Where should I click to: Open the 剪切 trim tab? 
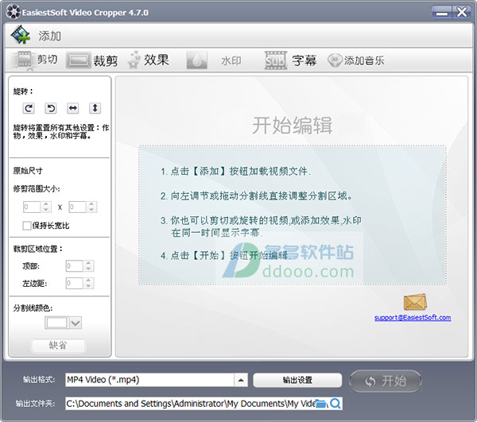click(35, 60)
